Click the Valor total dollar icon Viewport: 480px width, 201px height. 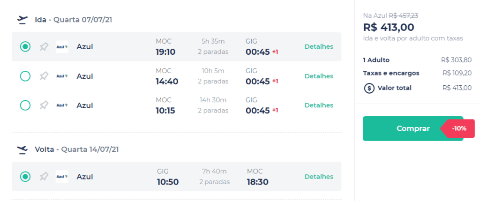369,88
